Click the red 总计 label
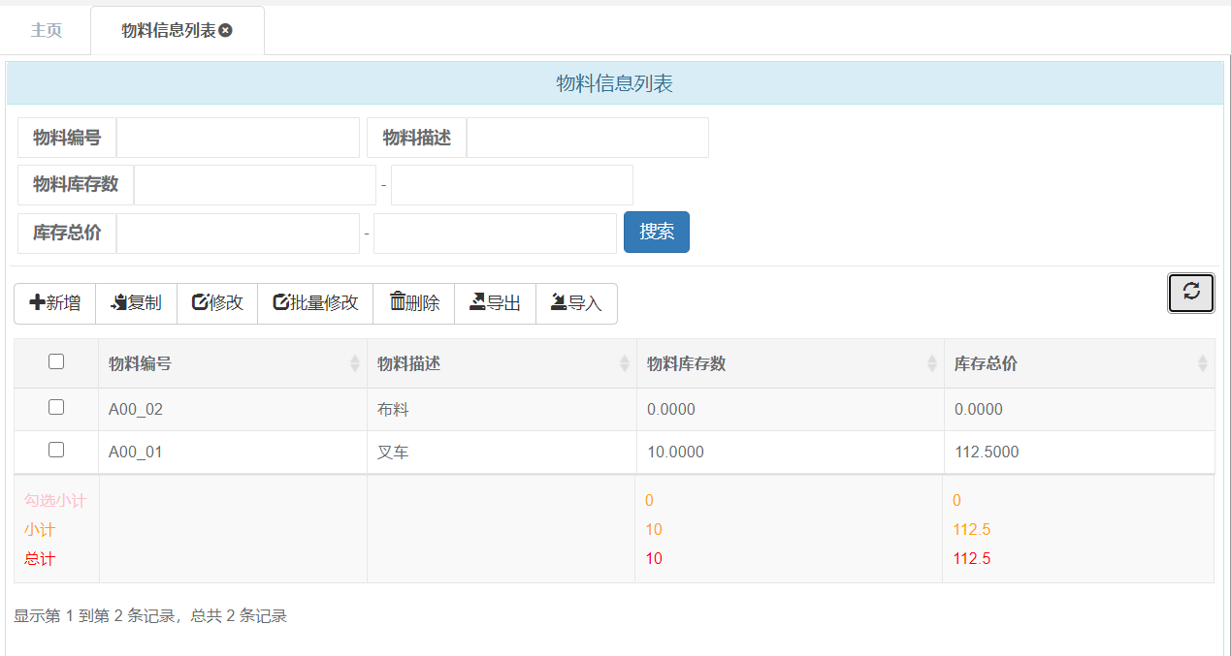This screenshot has height=656, width=1231. [40, 559]
